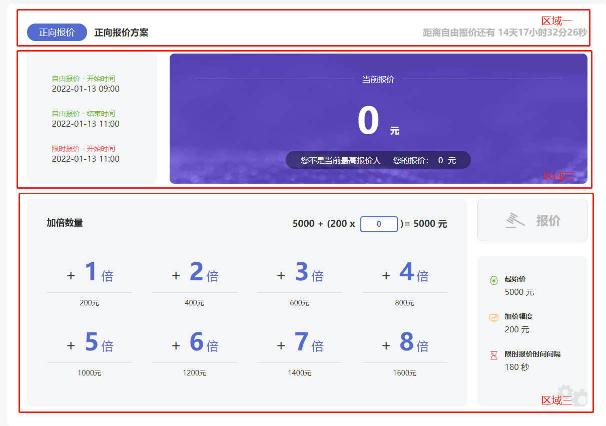Screen dimensions: 606x426
Task: Click the 您不是当前最高报价人 status bar
Action: pos(378,160)
